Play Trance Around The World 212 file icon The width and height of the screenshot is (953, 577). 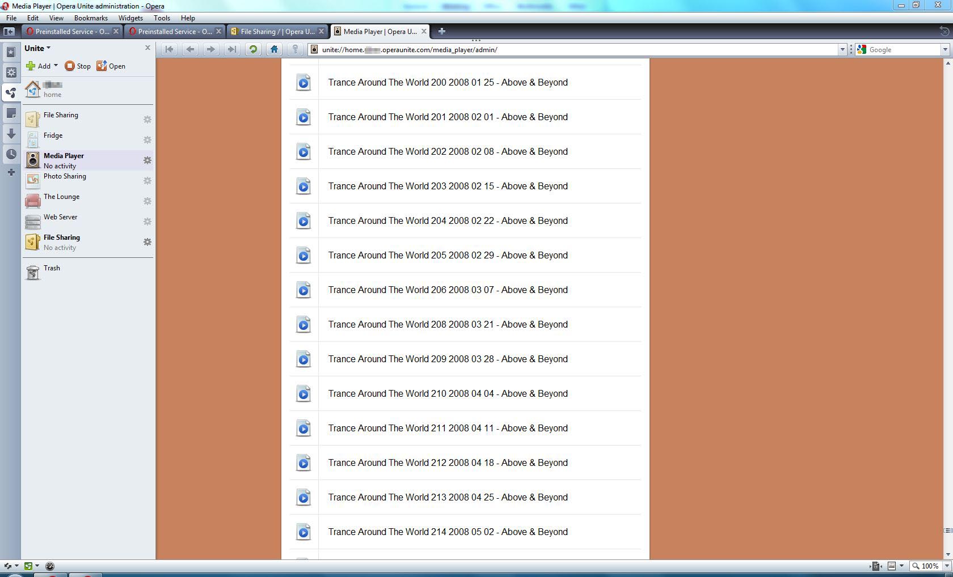pos(303,463)
